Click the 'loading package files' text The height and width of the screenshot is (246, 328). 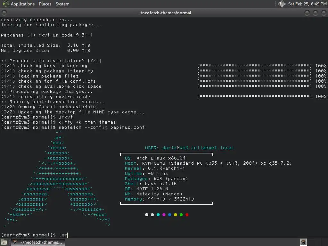pyautogui.click(x=48, y=76)
